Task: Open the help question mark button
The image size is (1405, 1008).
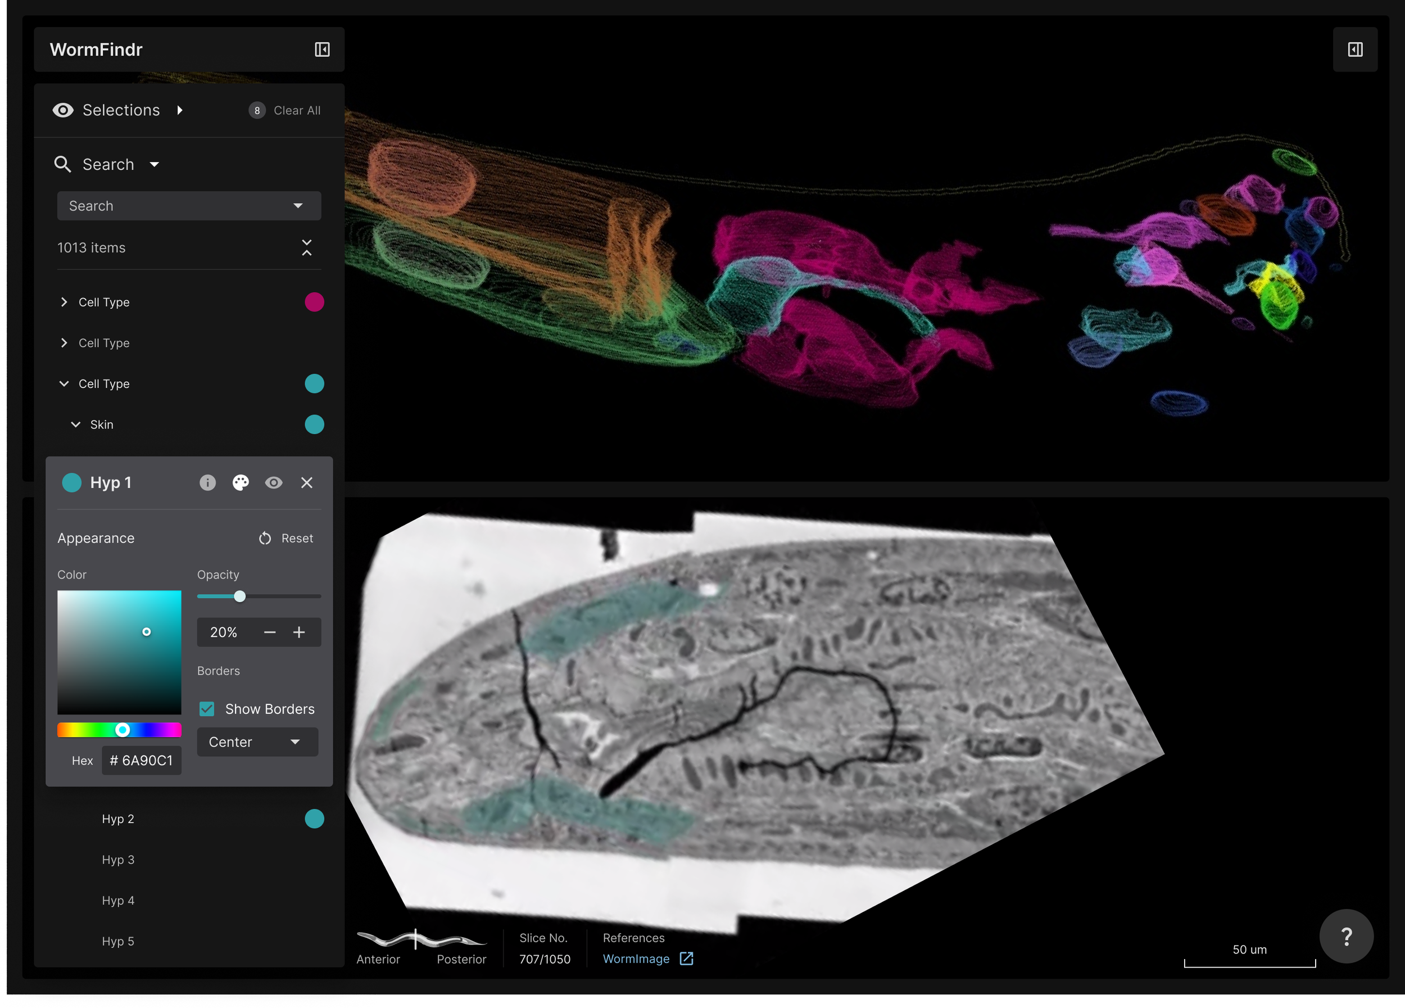Action: click(1345, 935)
